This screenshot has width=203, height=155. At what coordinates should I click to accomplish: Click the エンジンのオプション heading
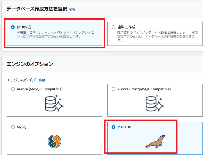[x=30, y=64]
